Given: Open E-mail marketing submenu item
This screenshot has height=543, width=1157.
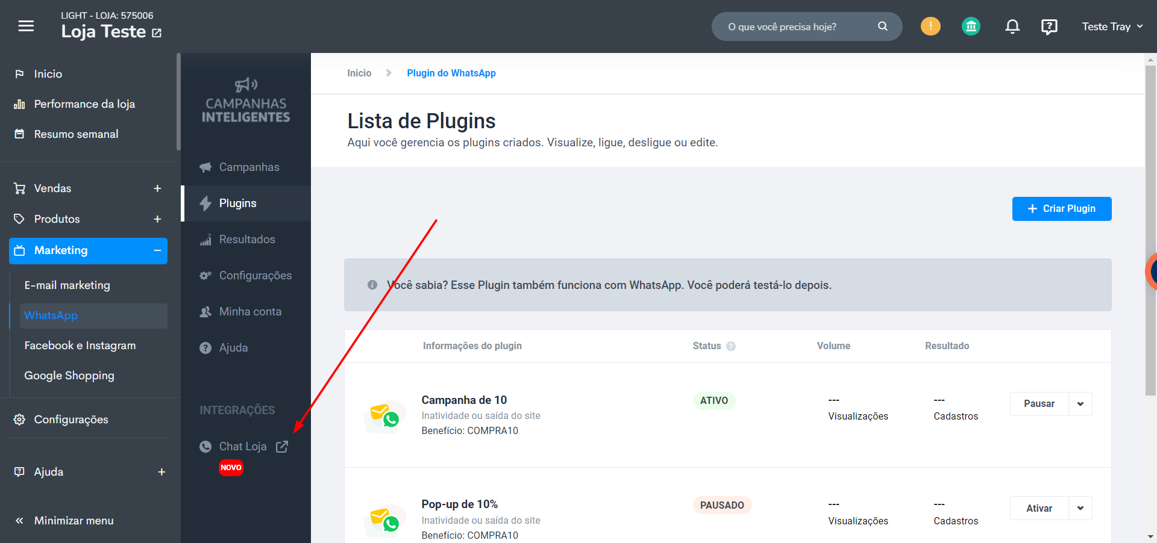Looking at the screenshot, I should tap(67, 285).
